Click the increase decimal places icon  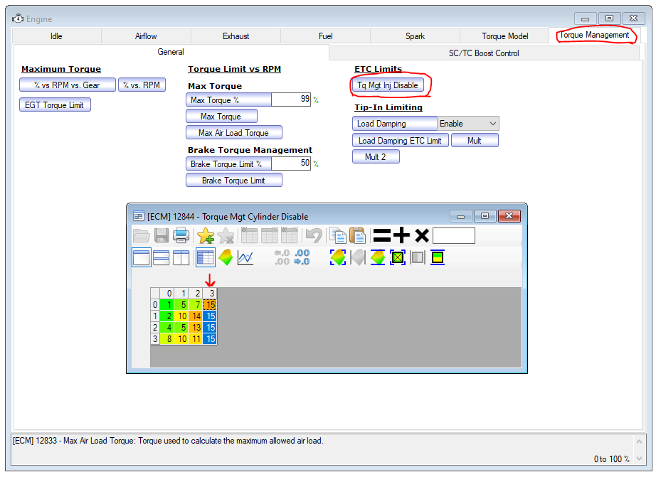click(x=302, y=257)
